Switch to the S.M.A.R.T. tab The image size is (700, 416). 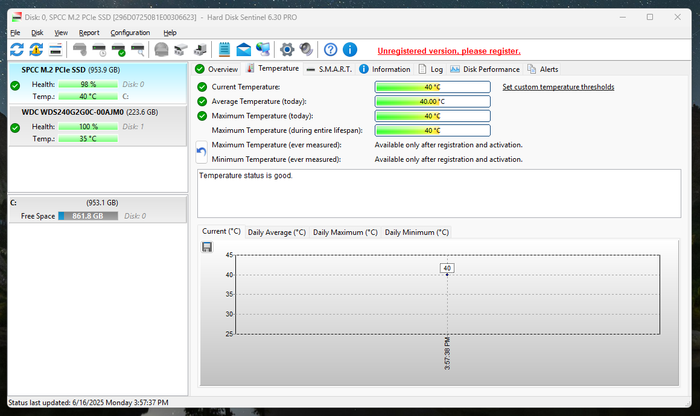[329, 69]
